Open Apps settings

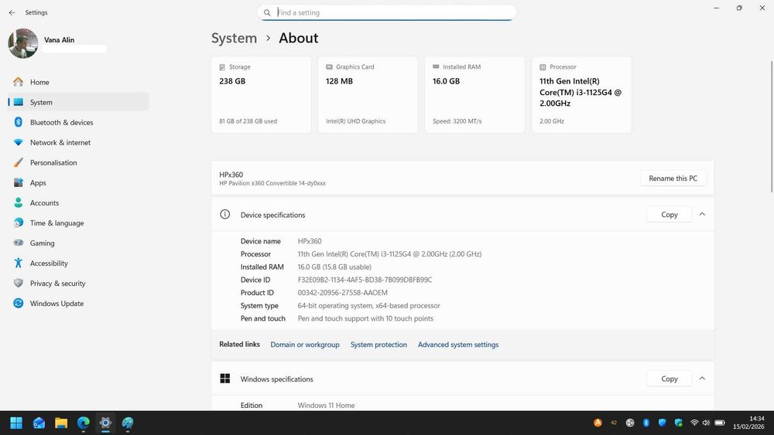[78, 183]
